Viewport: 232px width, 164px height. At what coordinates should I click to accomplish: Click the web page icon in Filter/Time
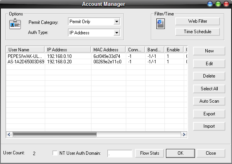(x=161, y=24)
